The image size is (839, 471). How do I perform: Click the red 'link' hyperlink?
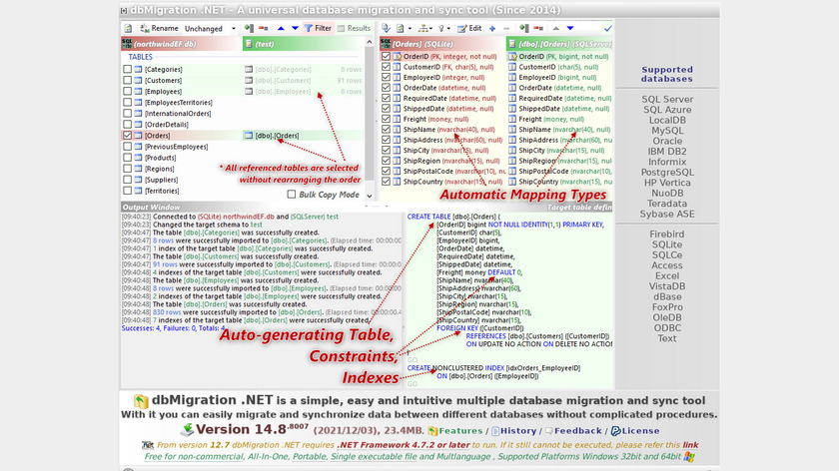pyautogui.click(x=690, y=445)
